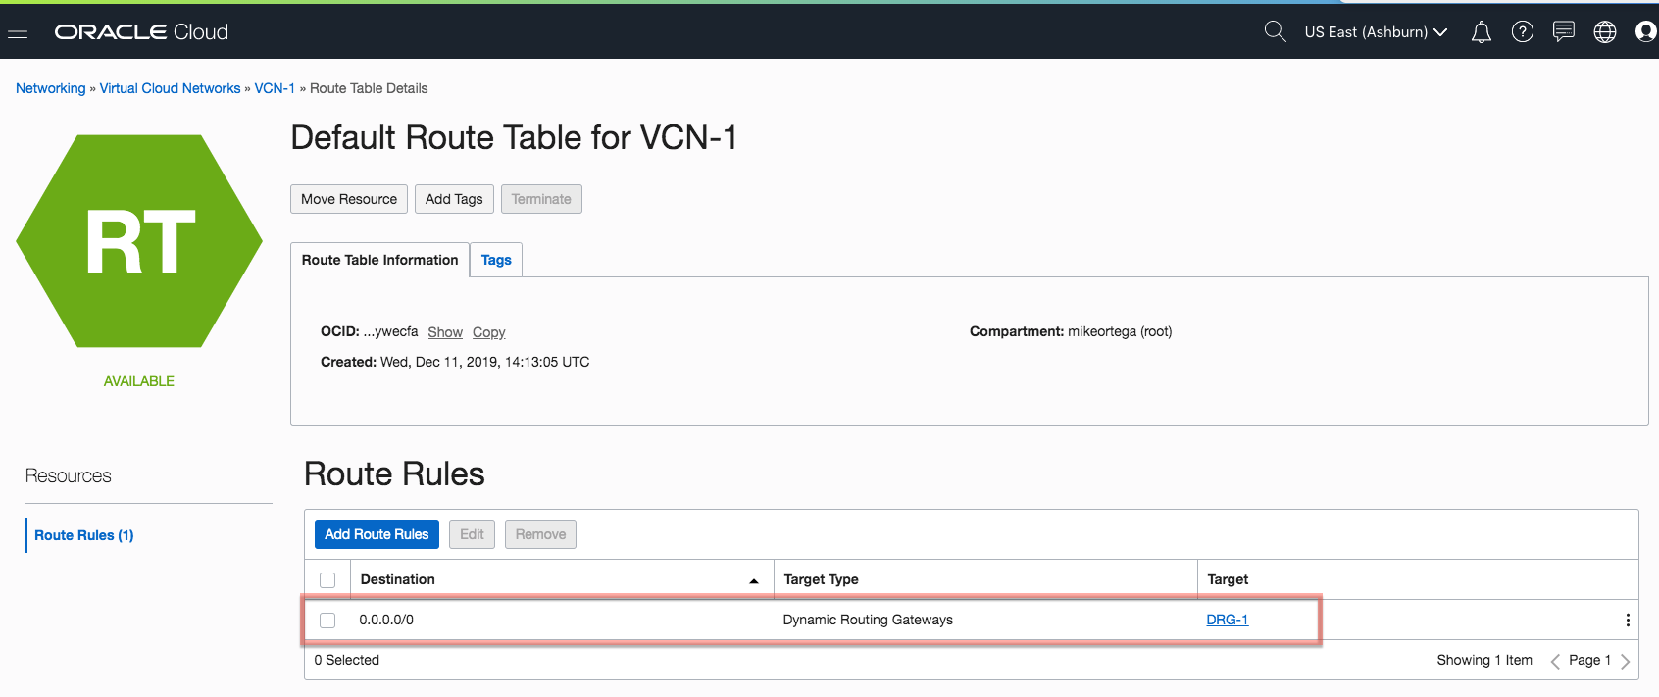Open the hamburger navigation menu
Image resolution: width=1659 pixels, height=697 pixels.
(x=18, y=32)
